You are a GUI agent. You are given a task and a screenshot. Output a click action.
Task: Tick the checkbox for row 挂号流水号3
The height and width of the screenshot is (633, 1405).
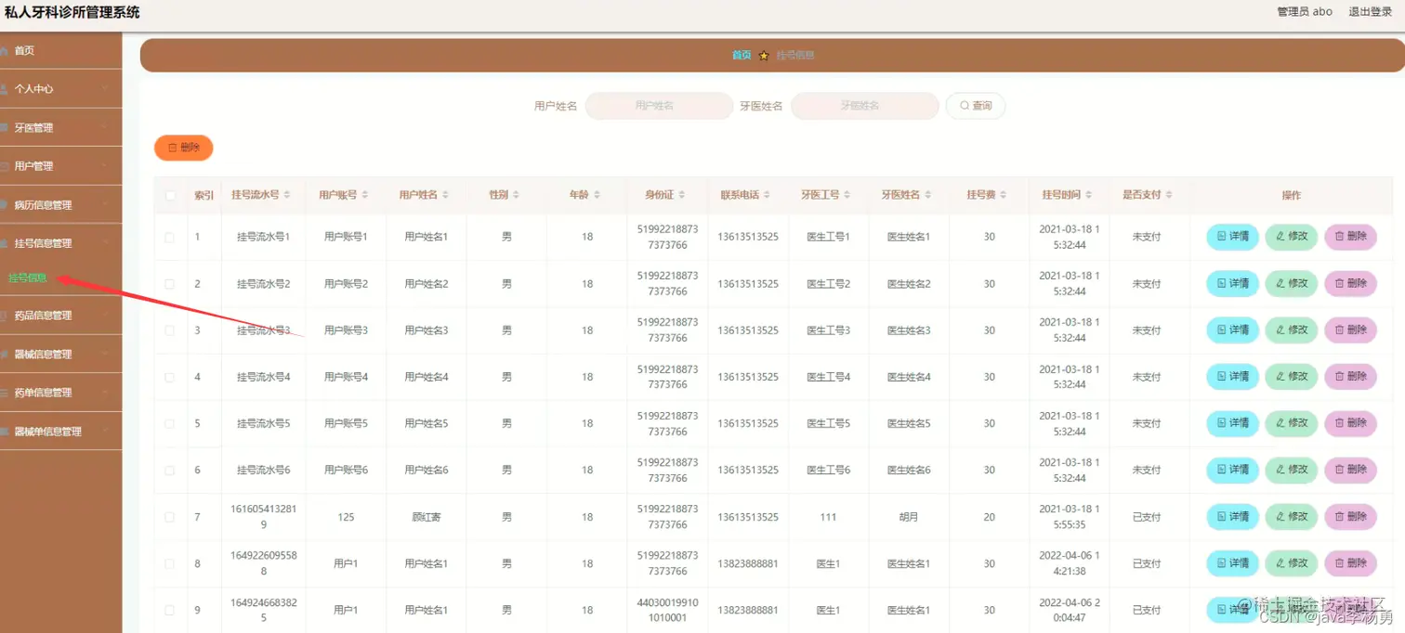[169, 329]
